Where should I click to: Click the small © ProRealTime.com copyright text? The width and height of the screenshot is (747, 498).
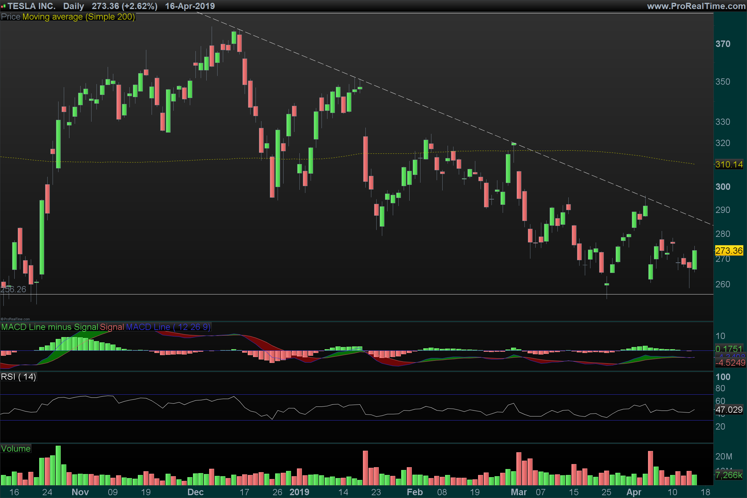click(15, 319)
